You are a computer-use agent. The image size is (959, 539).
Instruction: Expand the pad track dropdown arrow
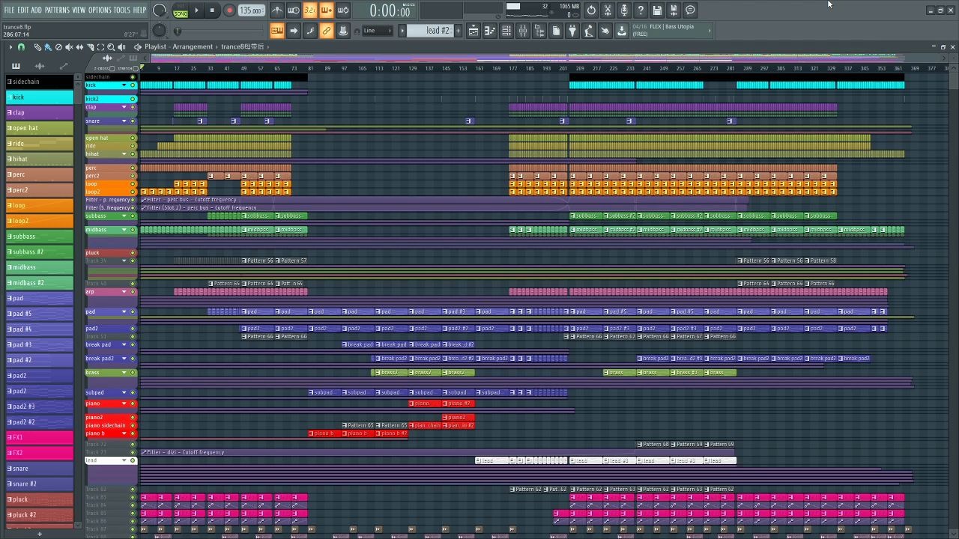[124, 312]
